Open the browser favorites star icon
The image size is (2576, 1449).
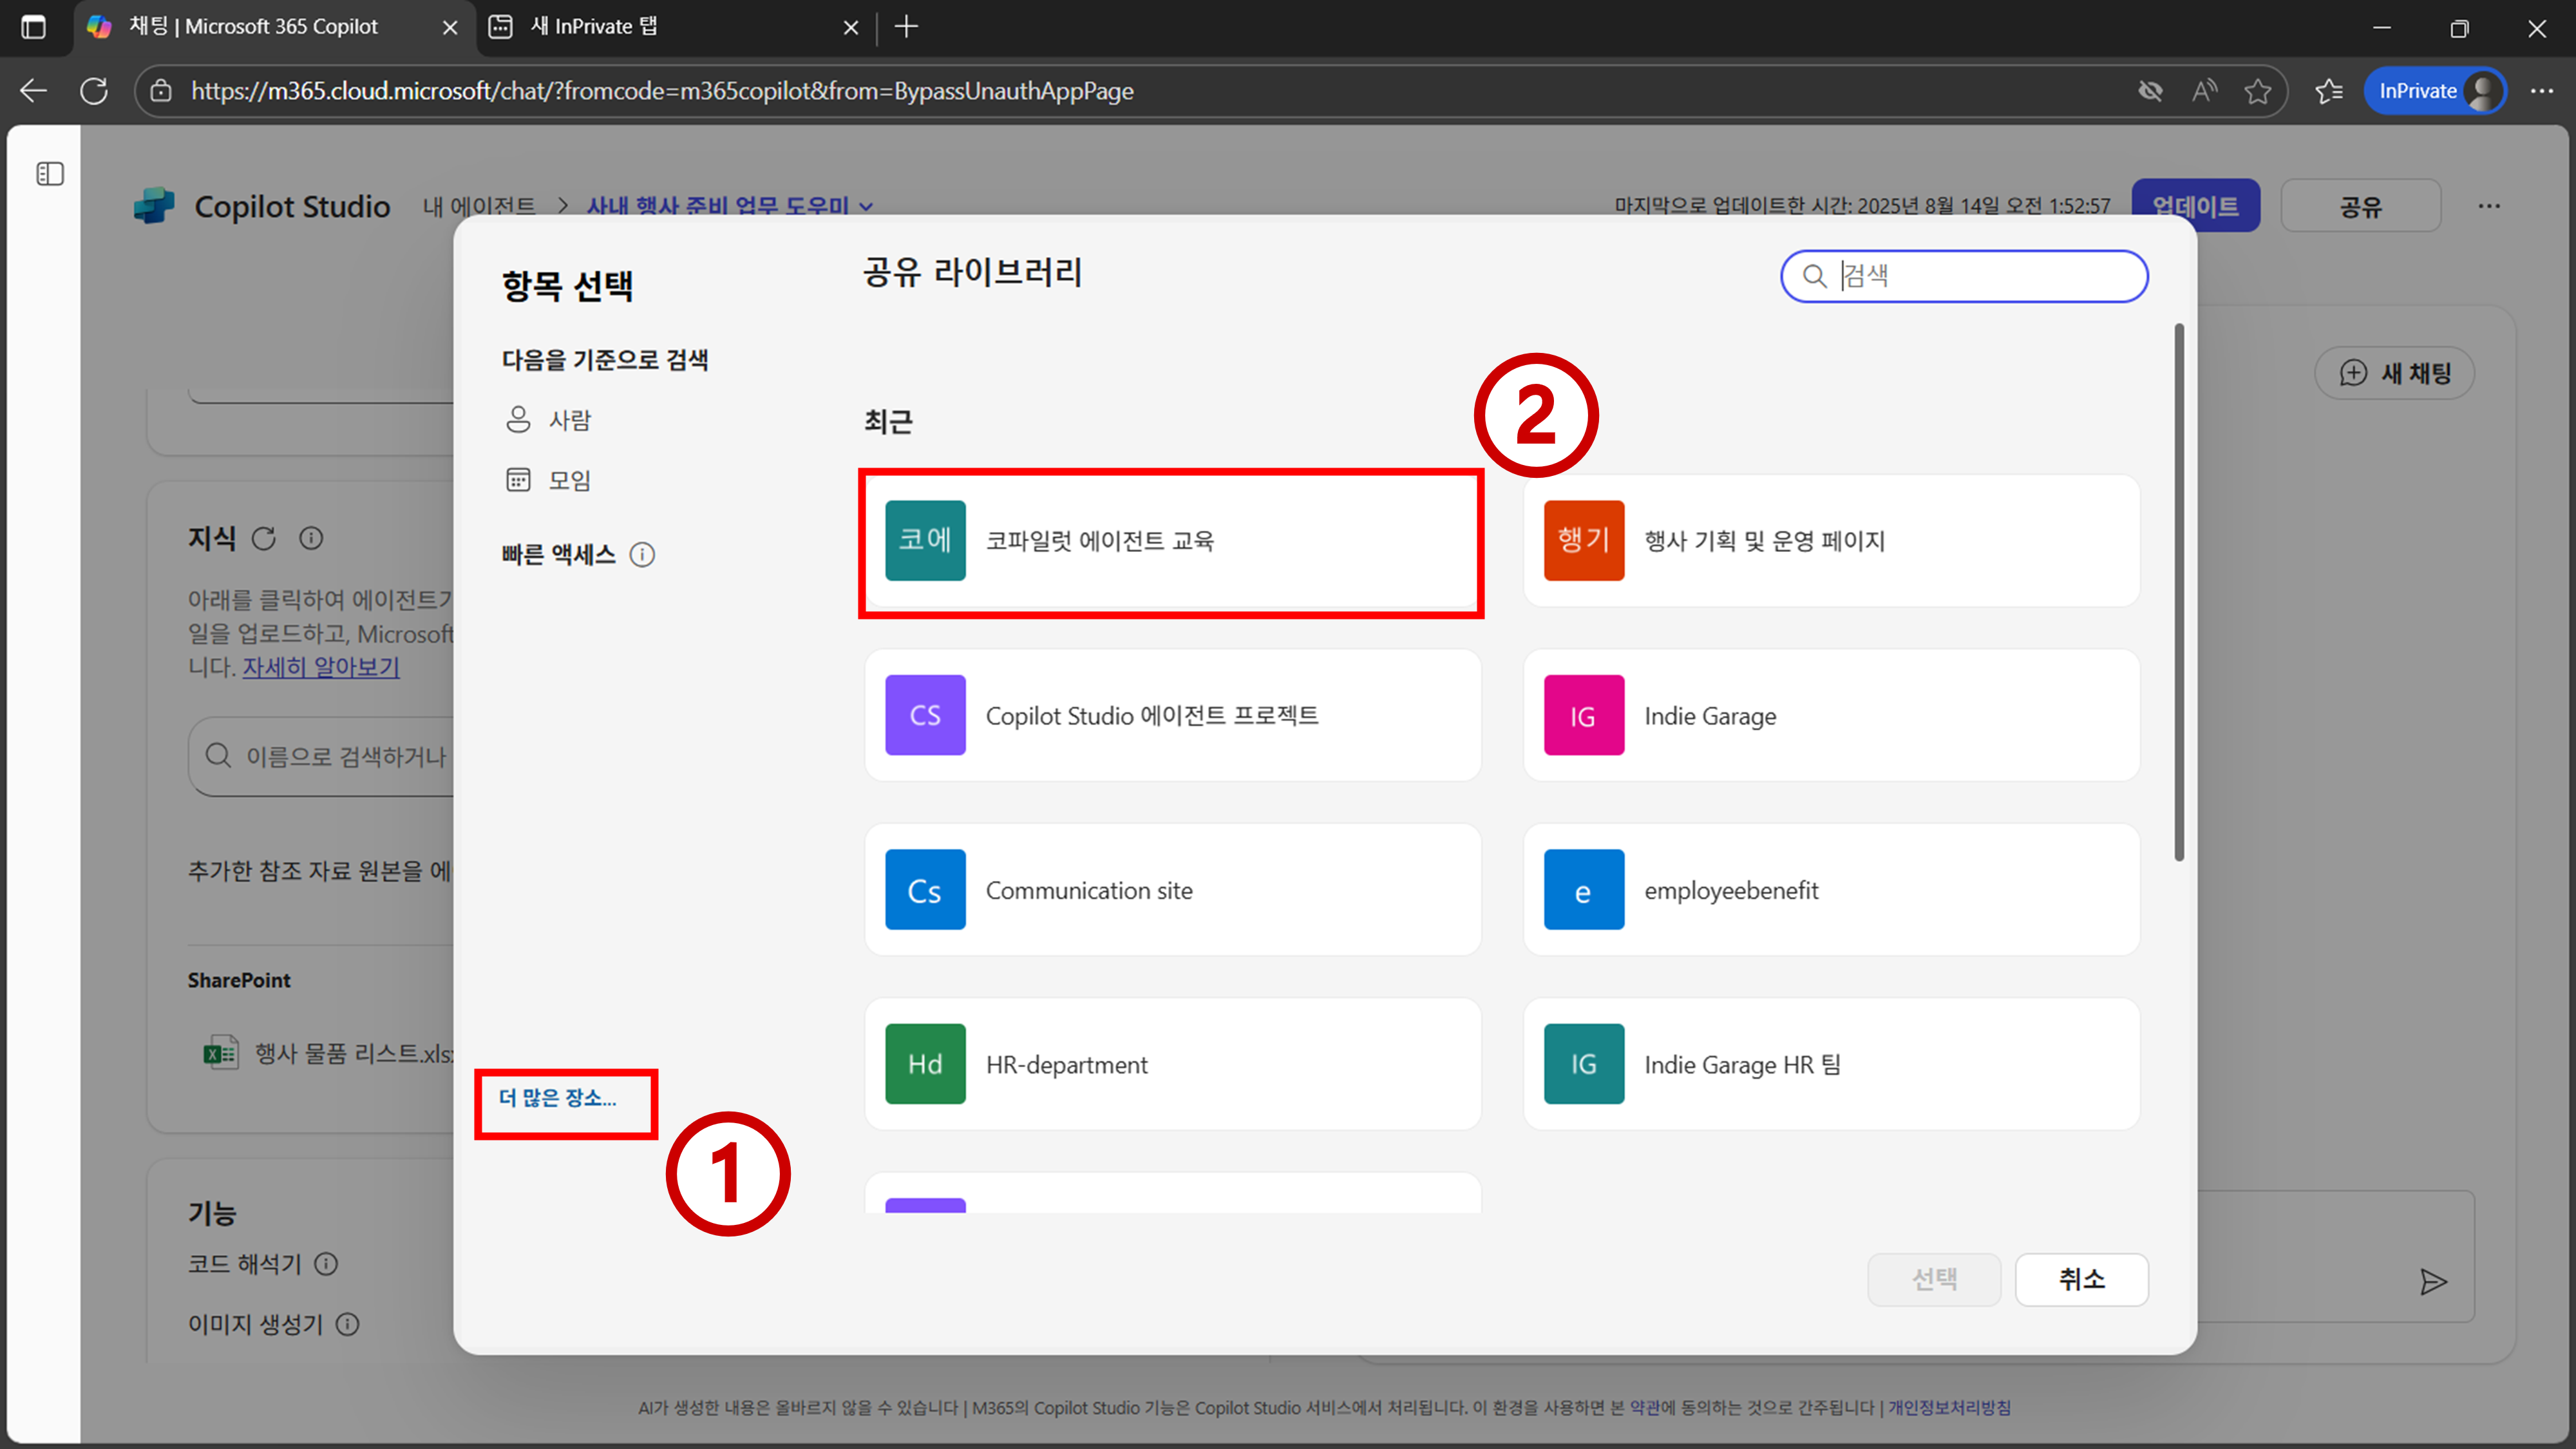point(2257,91)
